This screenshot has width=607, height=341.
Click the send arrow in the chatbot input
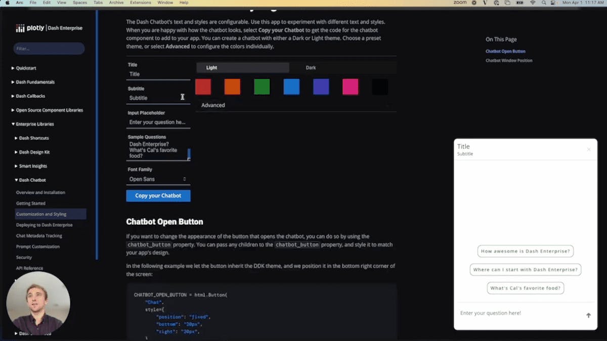pyautogui.click(x=588, y=315)
